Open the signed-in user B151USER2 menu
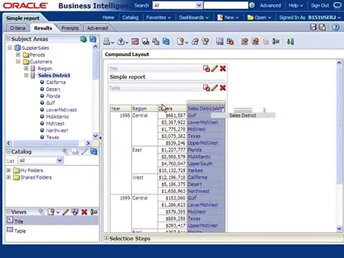 click(x=324, y=17)
